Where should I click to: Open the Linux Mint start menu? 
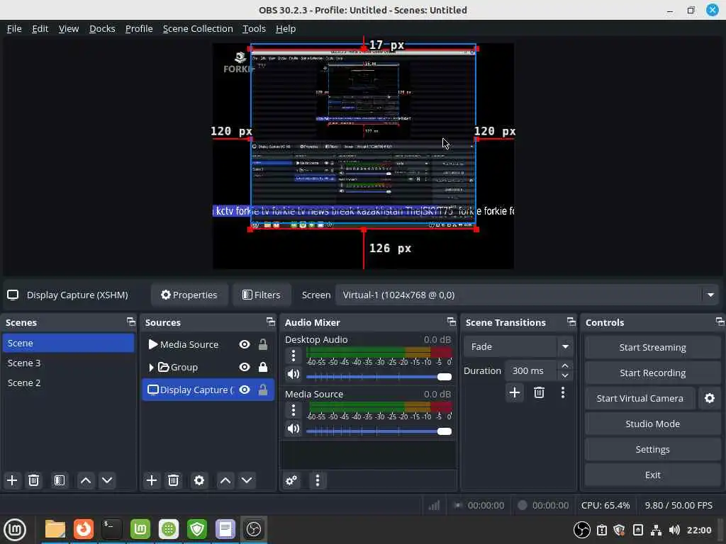[15, 529]
